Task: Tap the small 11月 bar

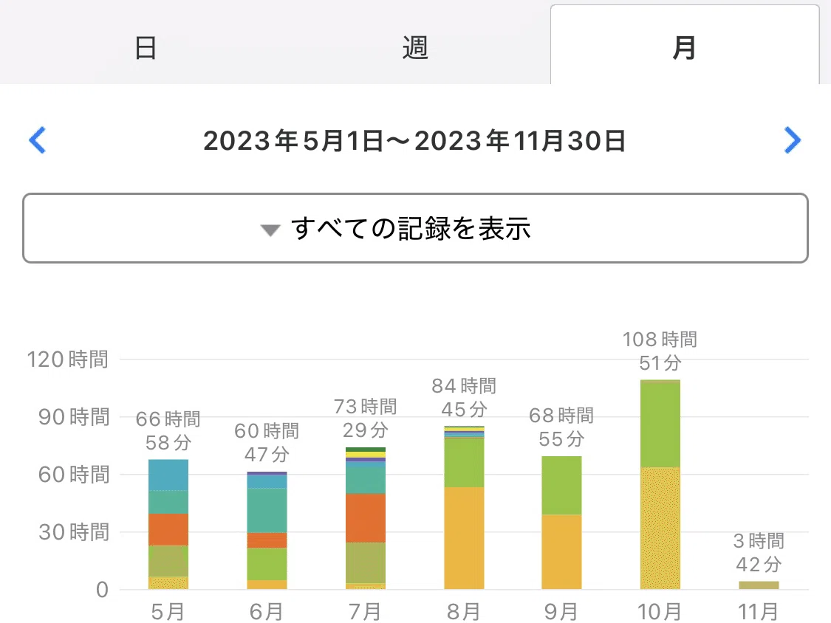Action: 759,585
